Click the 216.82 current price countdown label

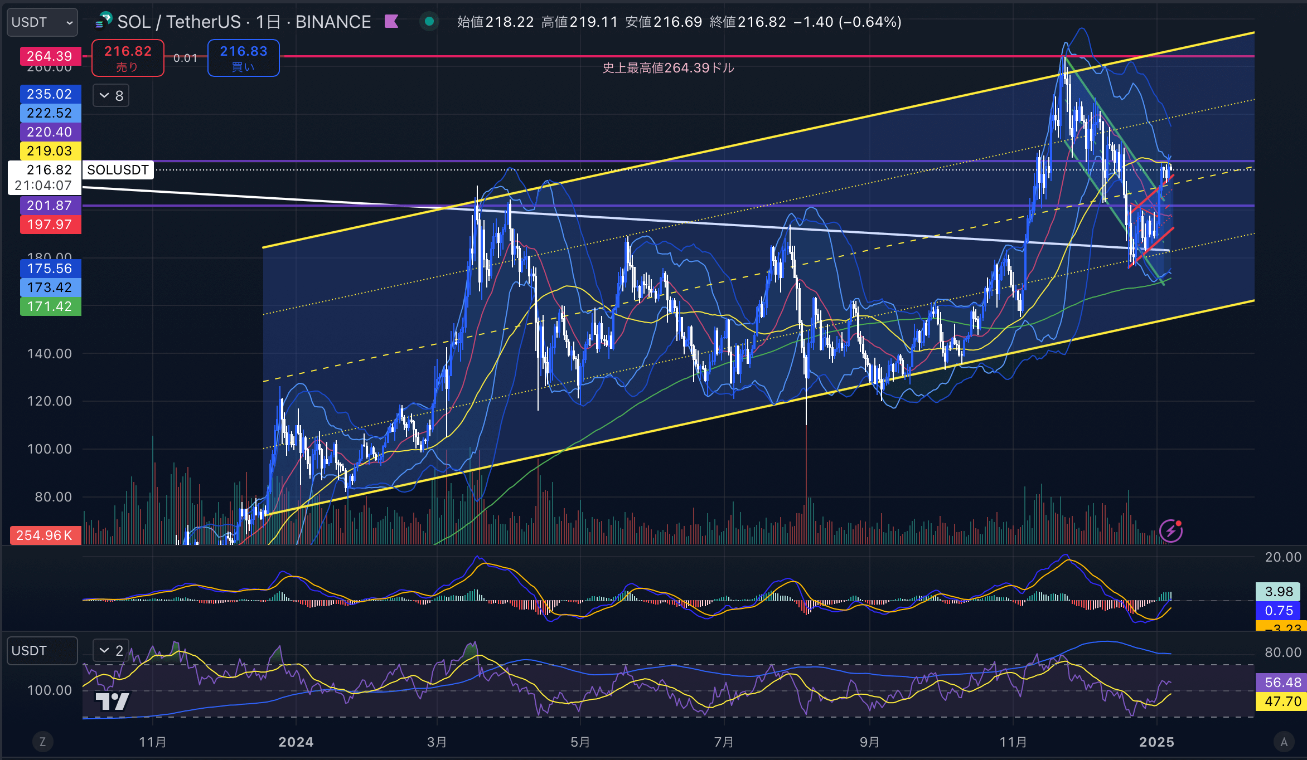click(45, 178)
